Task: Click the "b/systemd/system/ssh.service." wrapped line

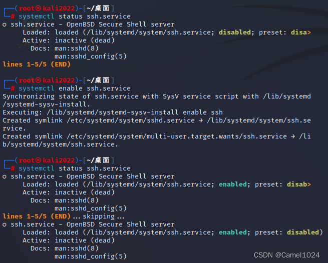Action: coord(60,144)
